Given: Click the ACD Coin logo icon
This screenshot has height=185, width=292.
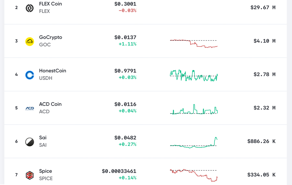Looking at the screenshot, I should point(30,108).
